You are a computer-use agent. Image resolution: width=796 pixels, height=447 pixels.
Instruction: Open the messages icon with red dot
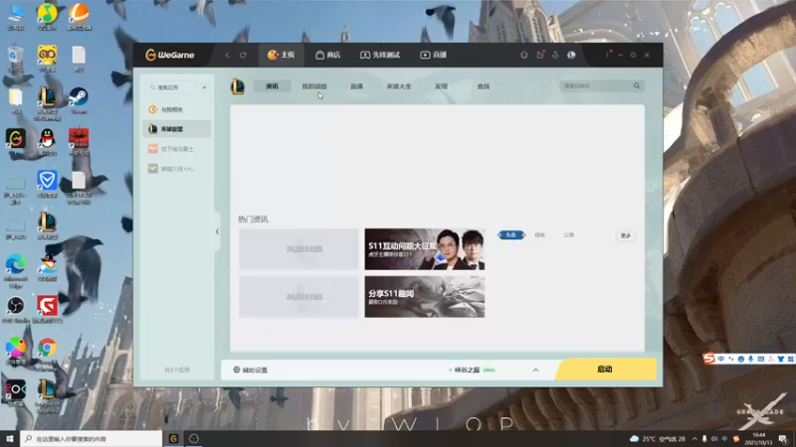point(539,55)
